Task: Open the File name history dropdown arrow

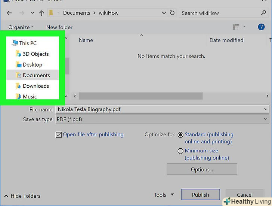Action: (x=266, y=109)
